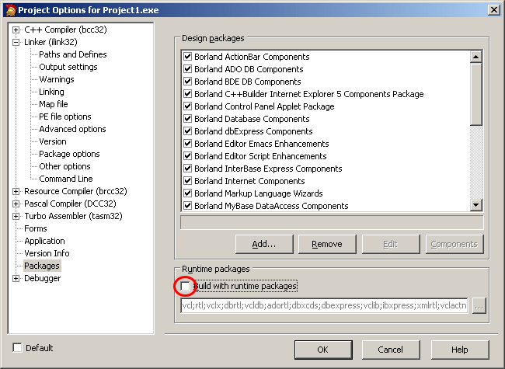Screen dimensions: 505x369
Task: Select Paths and Defines under Linker
Action: (73, 54)
